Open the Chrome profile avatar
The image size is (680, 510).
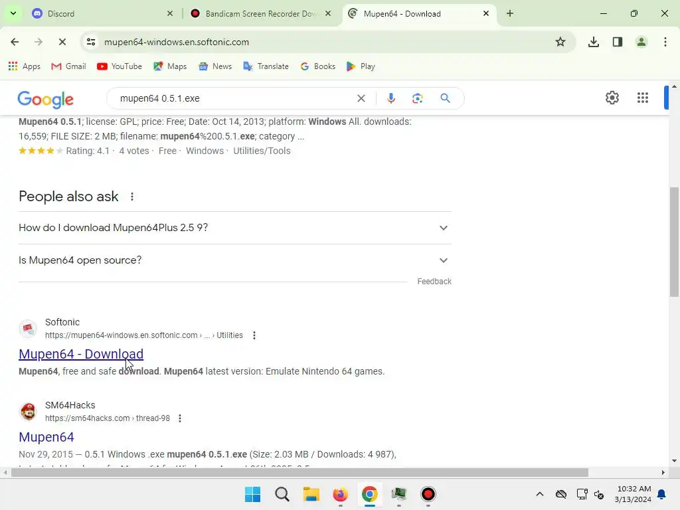click(x=641, y=42)
